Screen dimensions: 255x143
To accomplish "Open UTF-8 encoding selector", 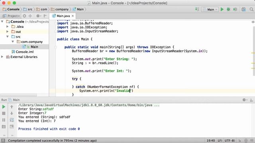I will point(229,141).
